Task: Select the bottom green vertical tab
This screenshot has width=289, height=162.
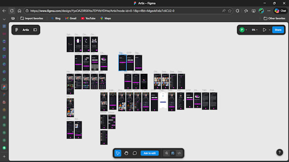Action: [x=4, y=148]
